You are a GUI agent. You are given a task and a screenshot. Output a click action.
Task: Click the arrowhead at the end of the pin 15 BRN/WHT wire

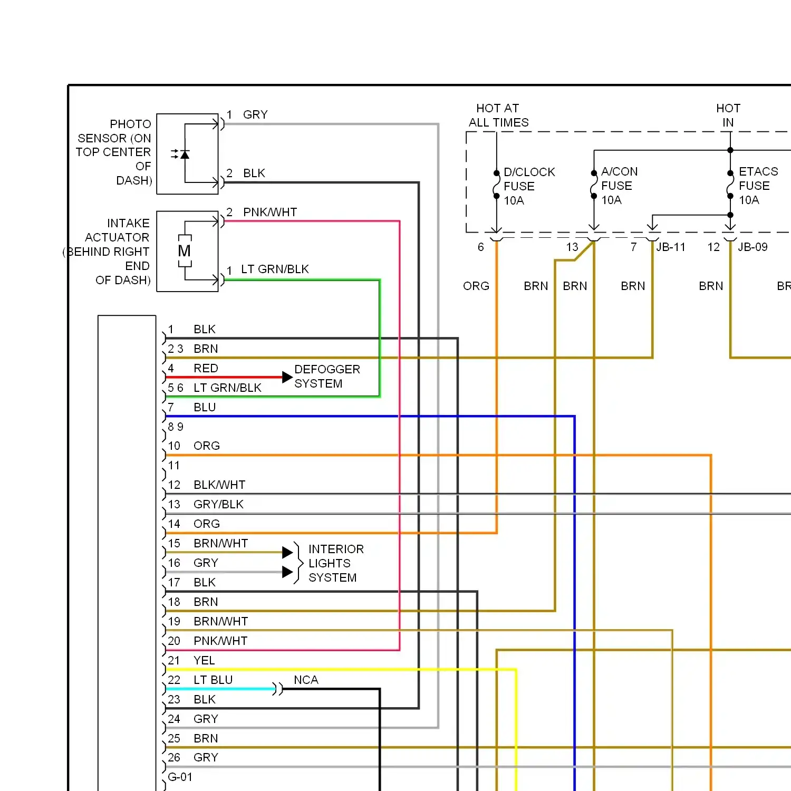(287, 552)
